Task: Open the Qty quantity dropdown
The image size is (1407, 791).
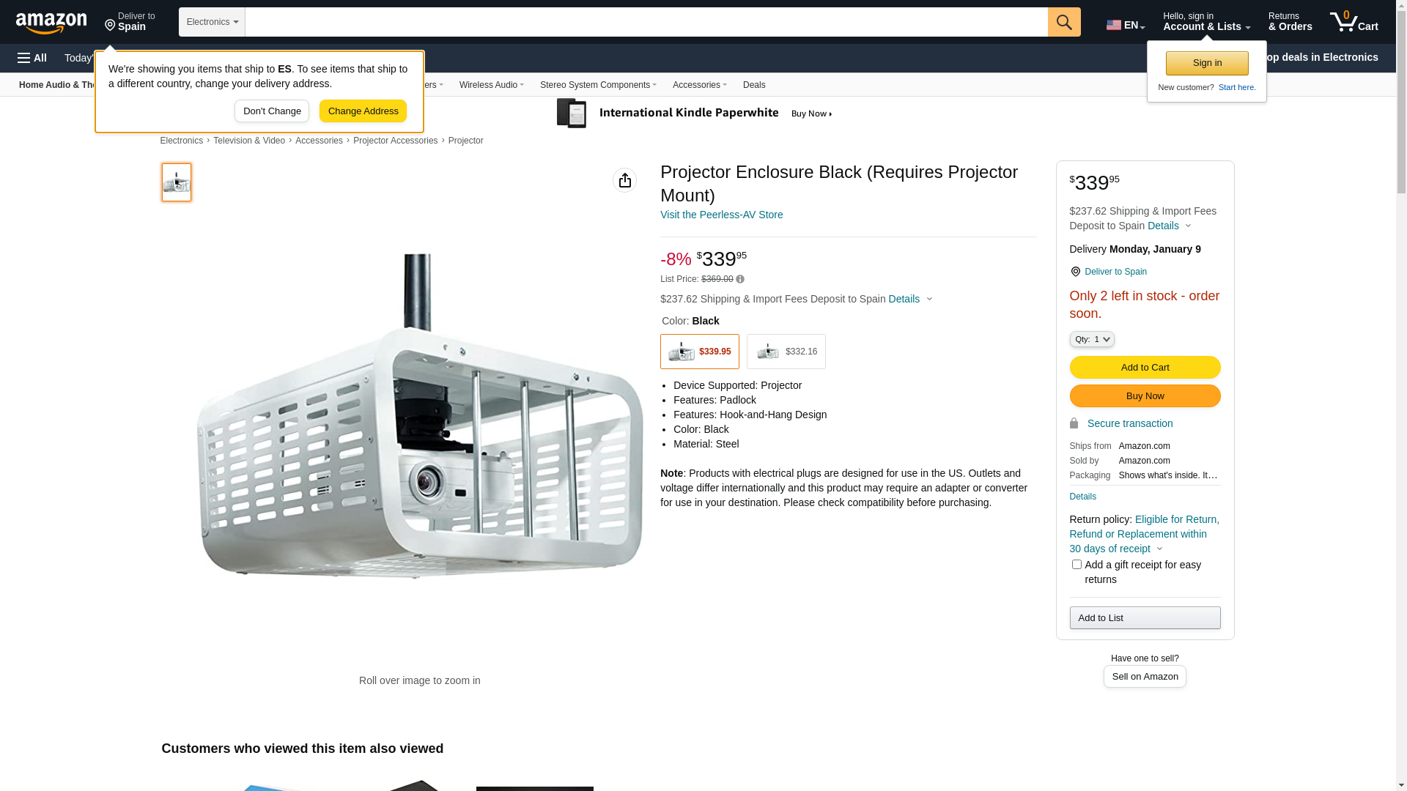Action: [1092, 339]
